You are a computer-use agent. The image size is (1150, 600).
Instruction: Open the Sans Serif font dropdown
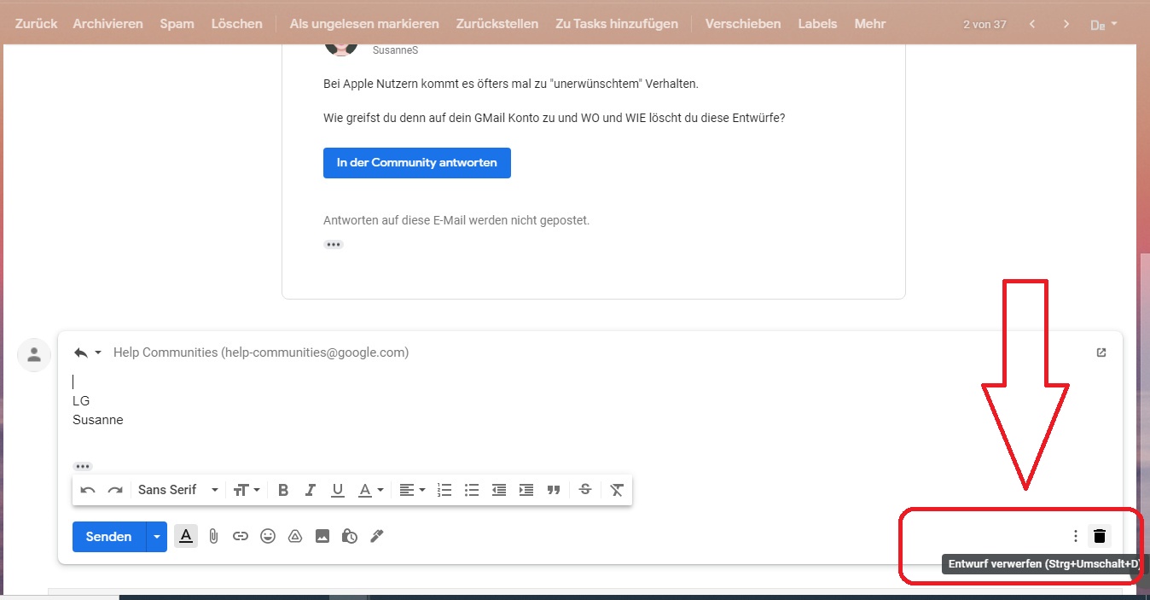pos(177,489)
